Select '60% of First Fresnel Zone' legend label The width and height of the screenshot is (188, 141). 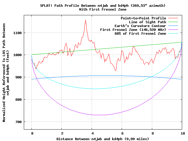click(140, 33)
